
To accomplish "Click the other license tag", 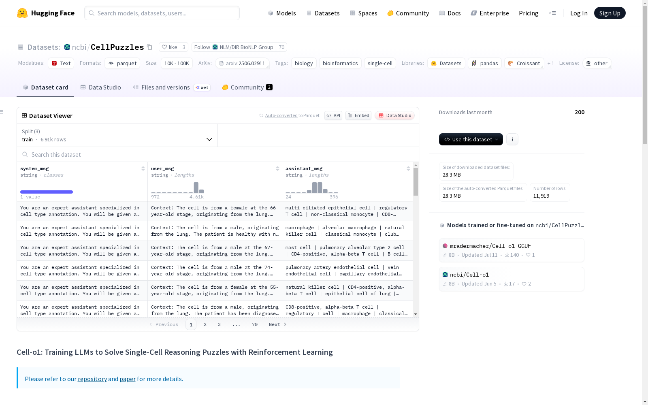I will point(597,63).
